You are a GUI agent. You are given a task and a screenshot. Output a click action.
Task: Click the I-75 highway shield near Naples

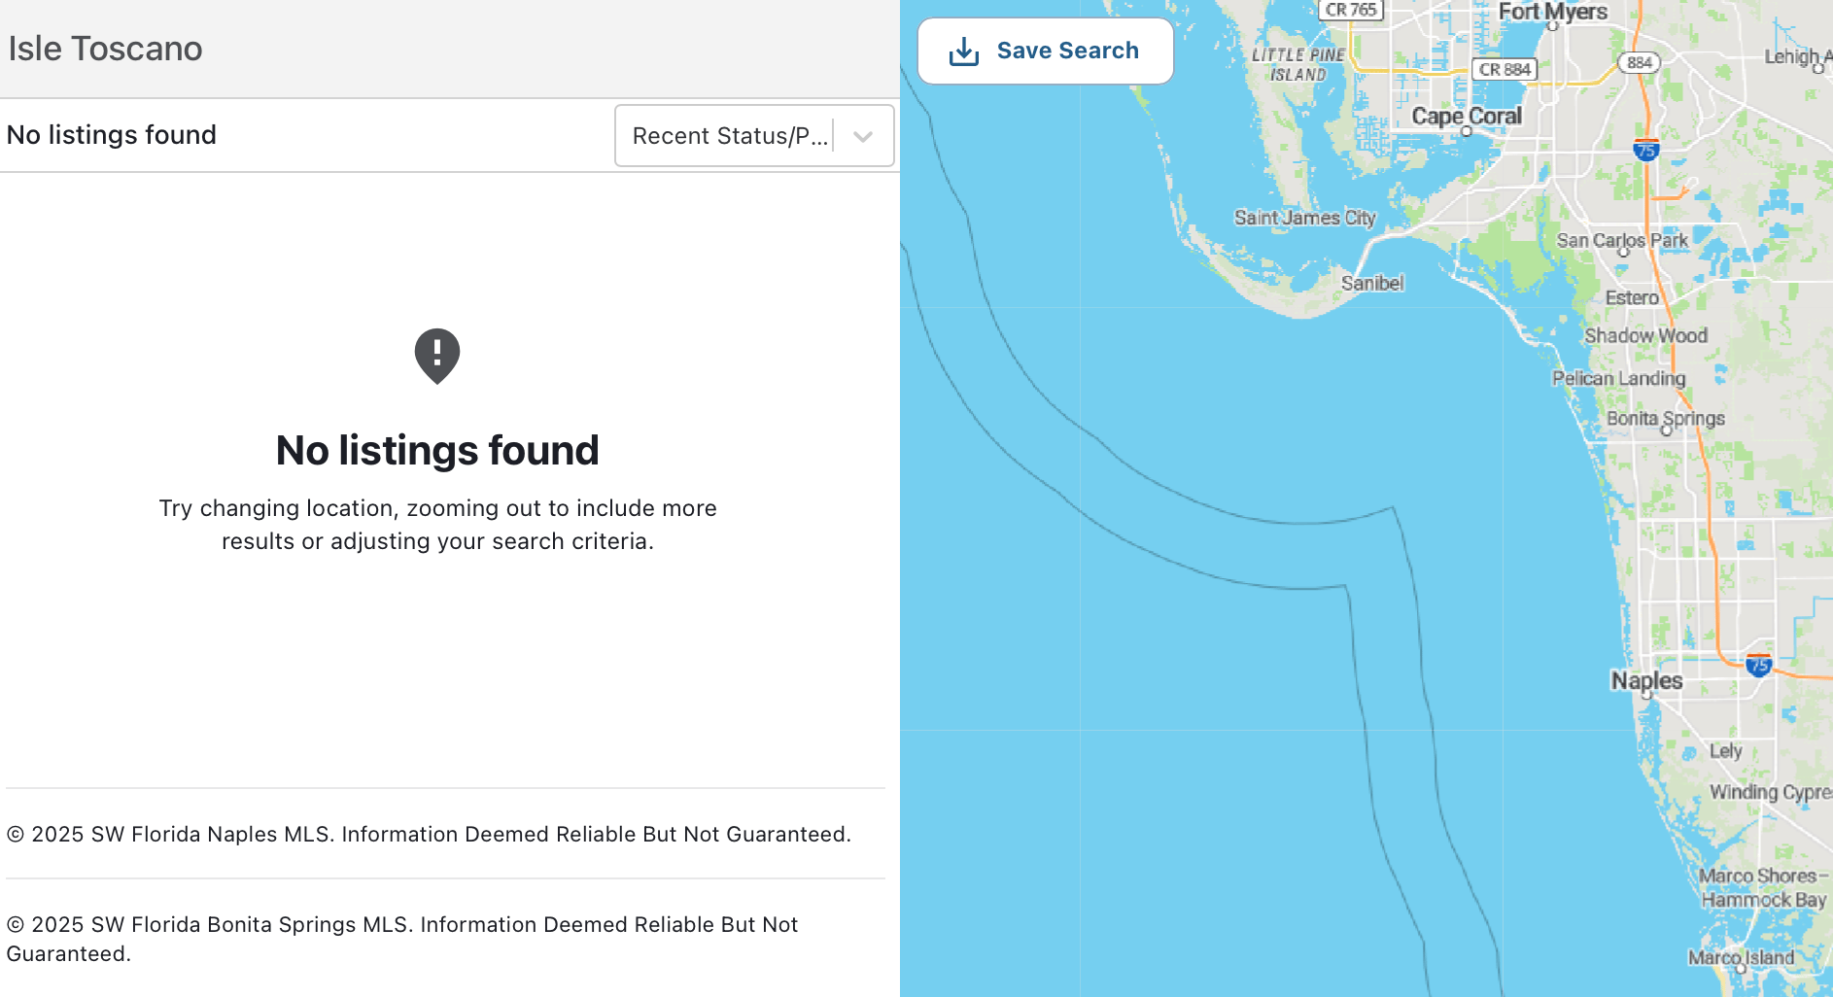click(1758, 666)
